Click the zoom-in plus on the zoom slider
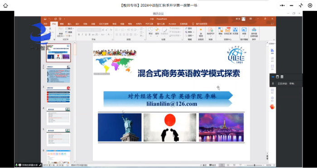The height and width of the screenshot is (168, 317). [264, 165]
